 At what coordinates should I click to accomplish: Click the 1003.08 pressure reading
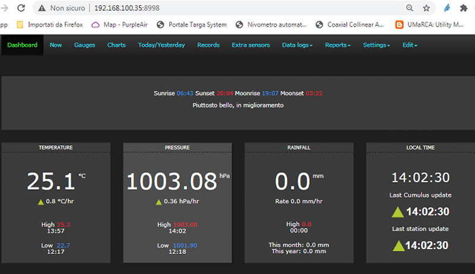click(x=172, y=181)
